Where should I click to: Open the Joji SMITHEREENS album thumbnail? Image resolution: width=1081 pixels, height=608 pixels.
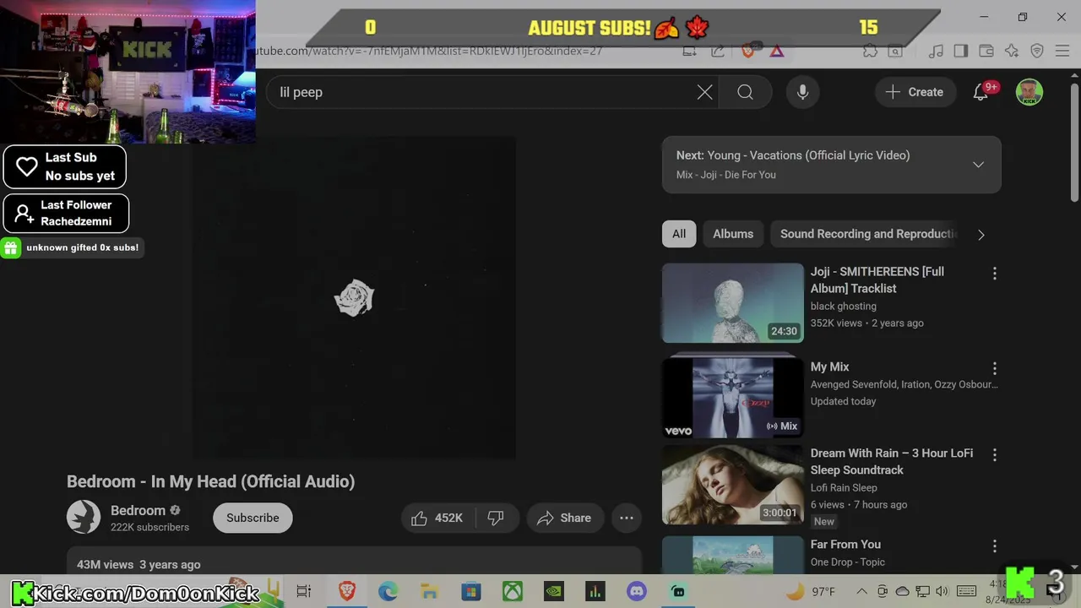pos(733,303)
